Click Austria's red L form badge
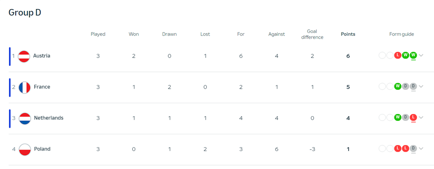 [398, 55]
